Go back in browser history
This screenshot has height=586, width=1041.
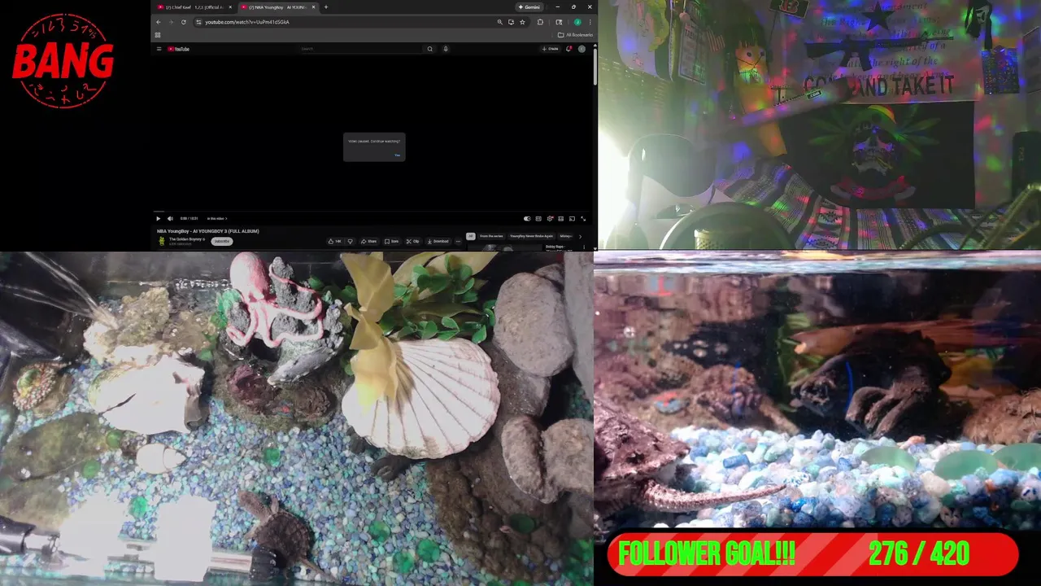(159, 22)
